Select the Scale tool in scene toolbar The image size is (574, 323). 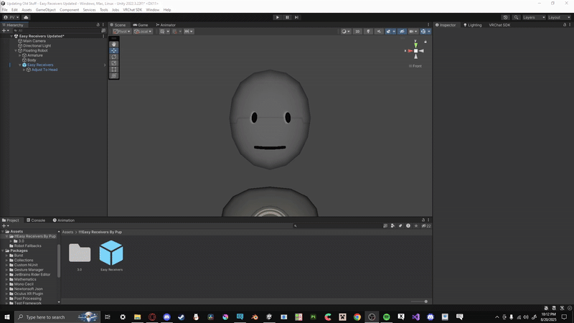point(114,63)
